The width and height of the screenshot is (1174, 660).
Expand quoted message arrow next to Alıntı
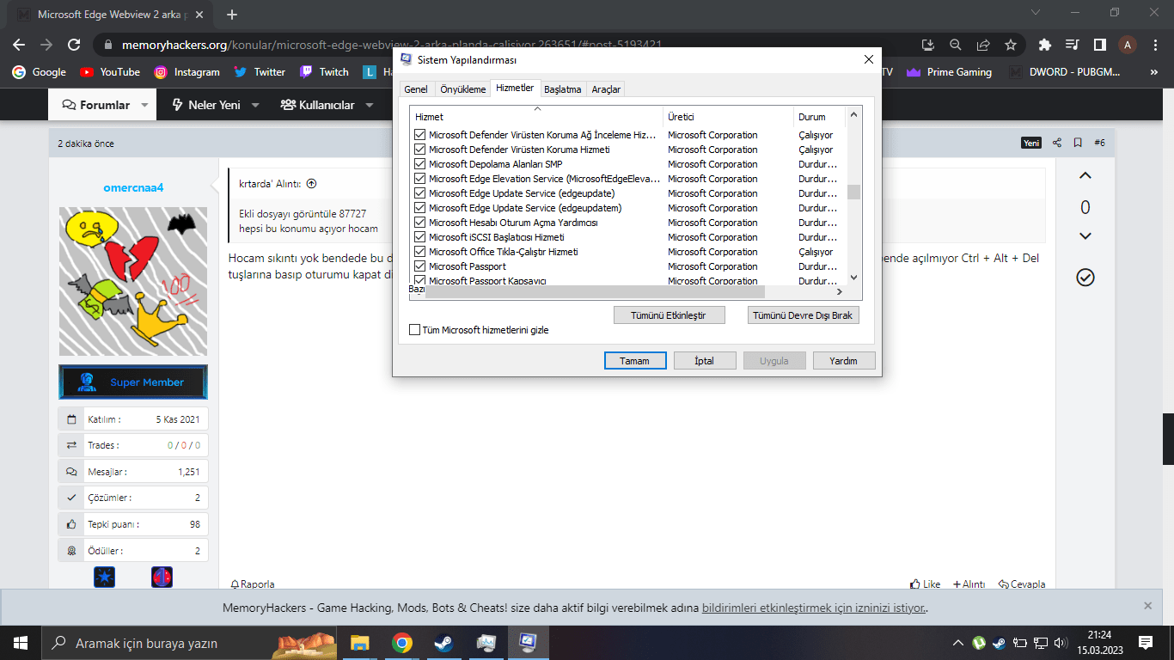click(x=311, y=183)
